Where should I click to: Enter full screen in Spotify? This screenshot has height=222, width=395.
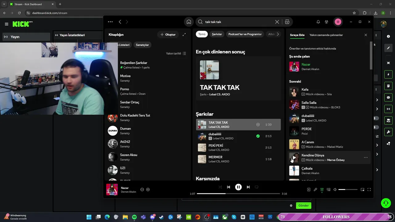click(x=369, y=190)
